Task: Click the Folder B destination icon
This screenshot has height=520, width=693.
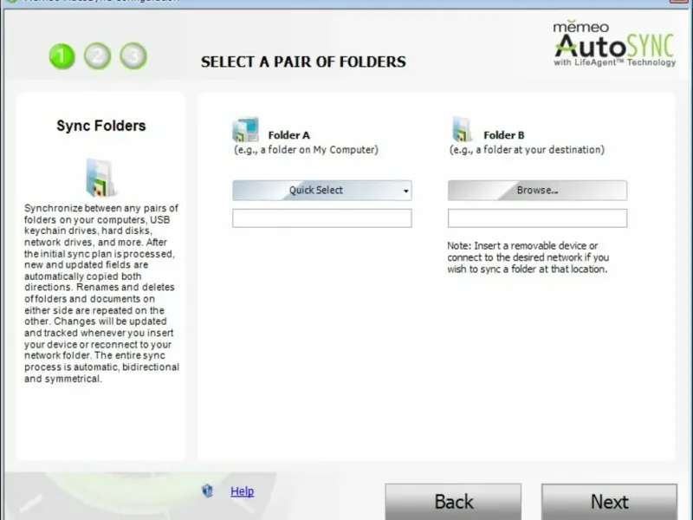Action: [x=462, y=129]
